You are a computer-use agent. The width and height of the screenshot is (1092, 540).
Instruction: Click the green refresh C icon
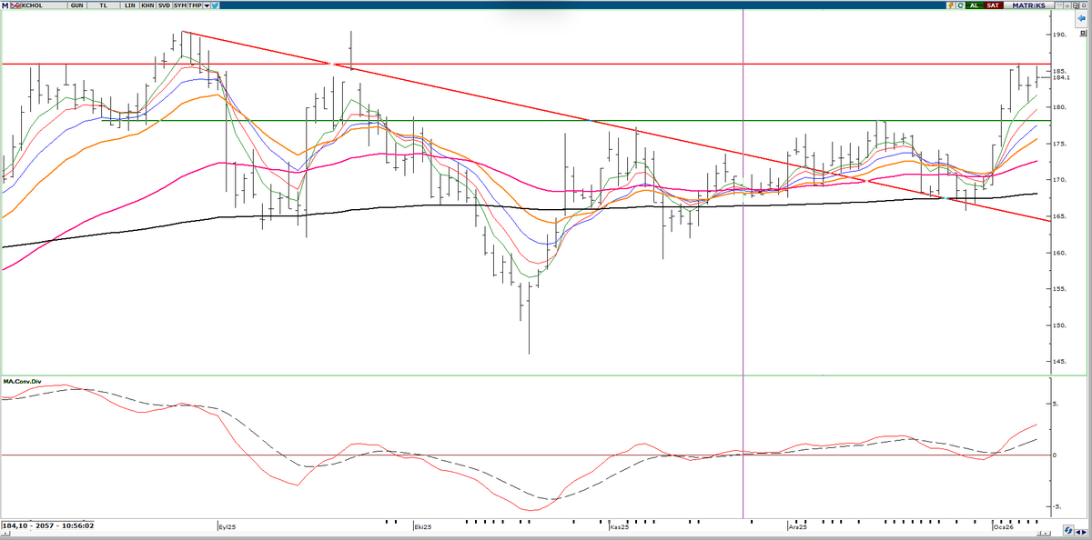click(x=960, y=5)
